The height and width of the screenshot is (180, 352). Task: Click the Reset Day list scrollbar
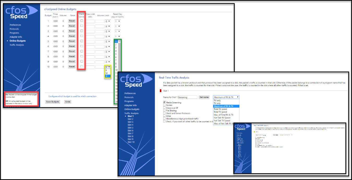[119, 72]
